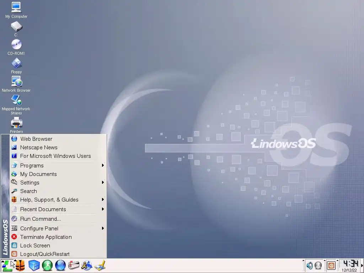Open the yellow pencil and paper panel icon
364x273 pixels.
click(100, 266)
